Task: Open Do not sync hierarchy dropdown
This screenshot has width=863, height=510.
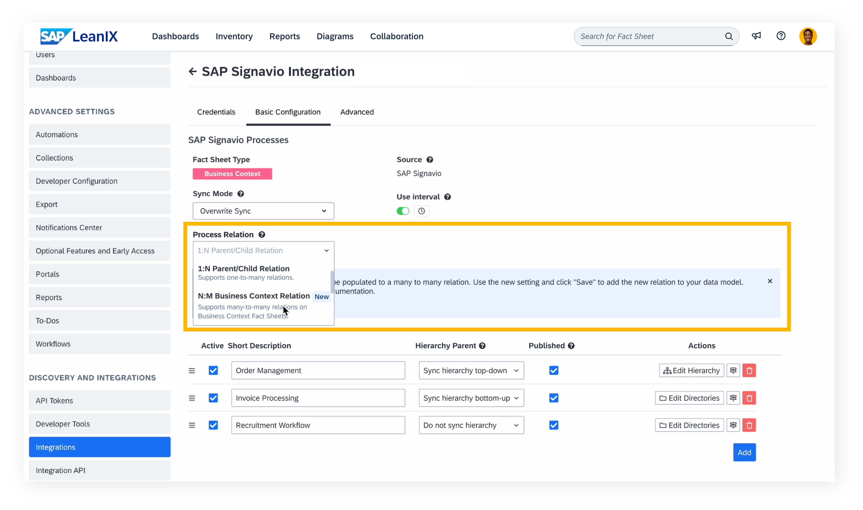Action: (x=471, y=425)
